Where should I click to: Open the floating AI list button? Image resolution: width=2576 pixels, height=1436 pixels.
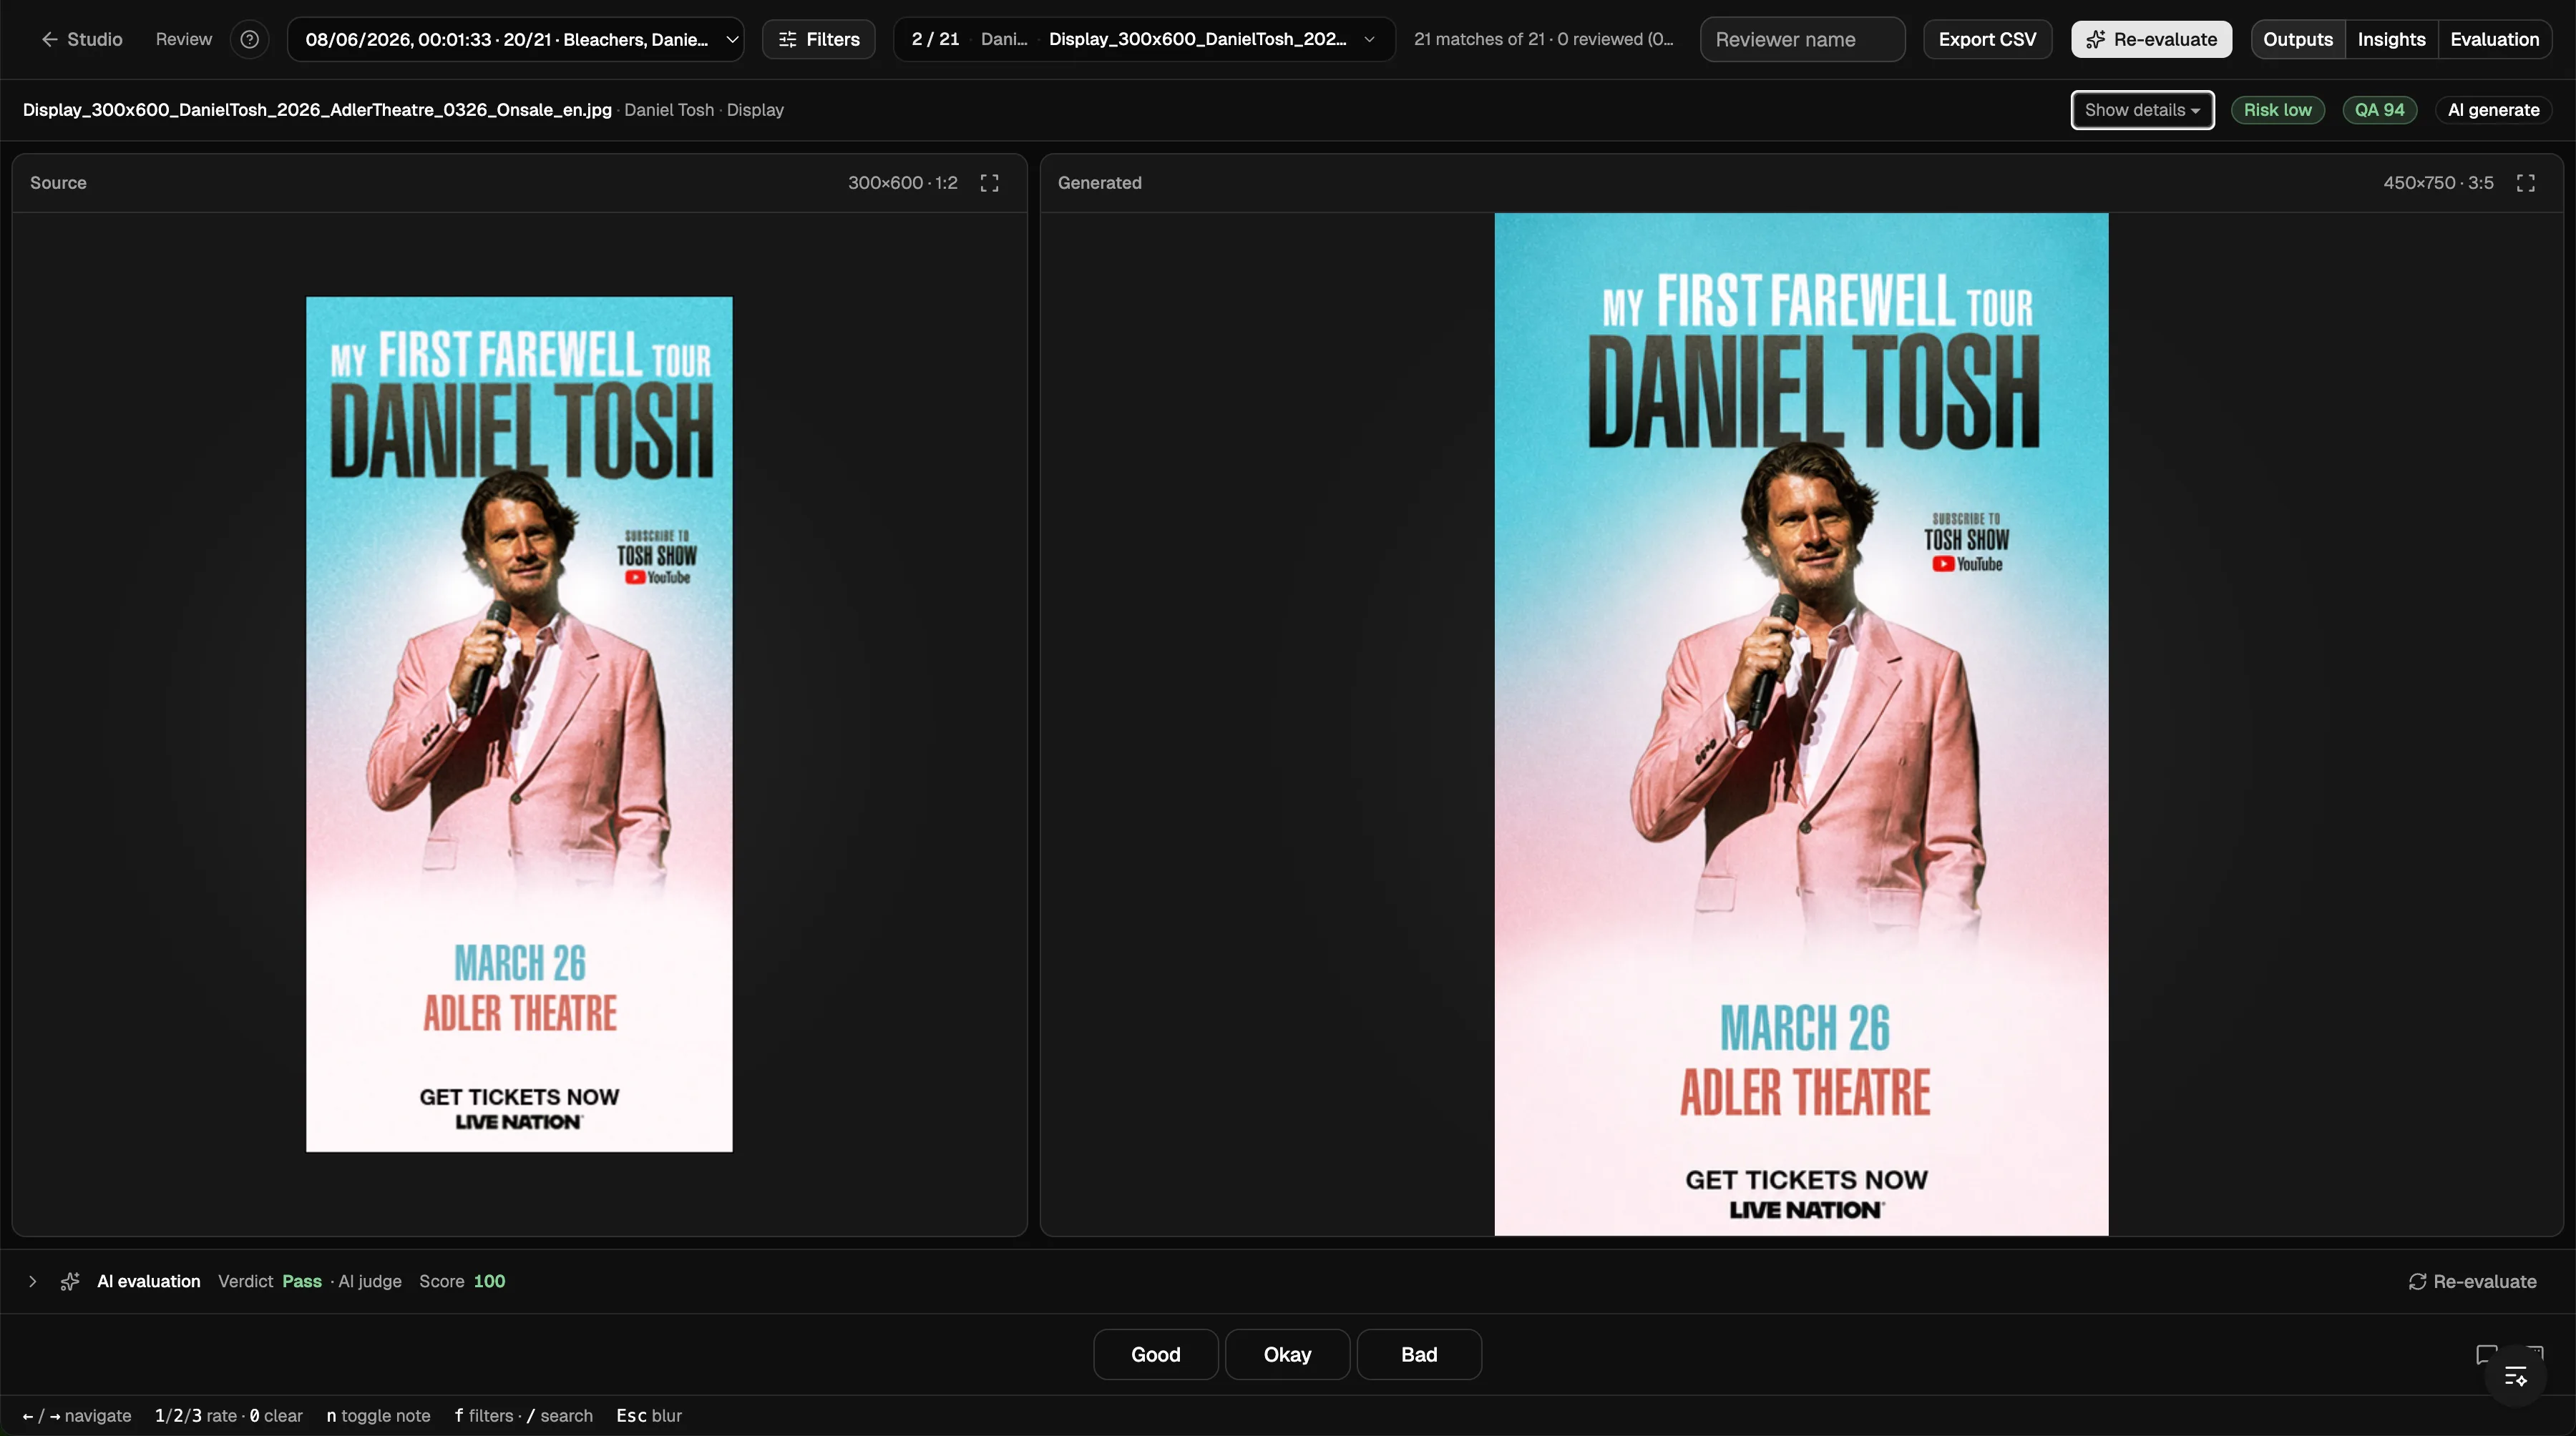[x=2515, y=1377]
